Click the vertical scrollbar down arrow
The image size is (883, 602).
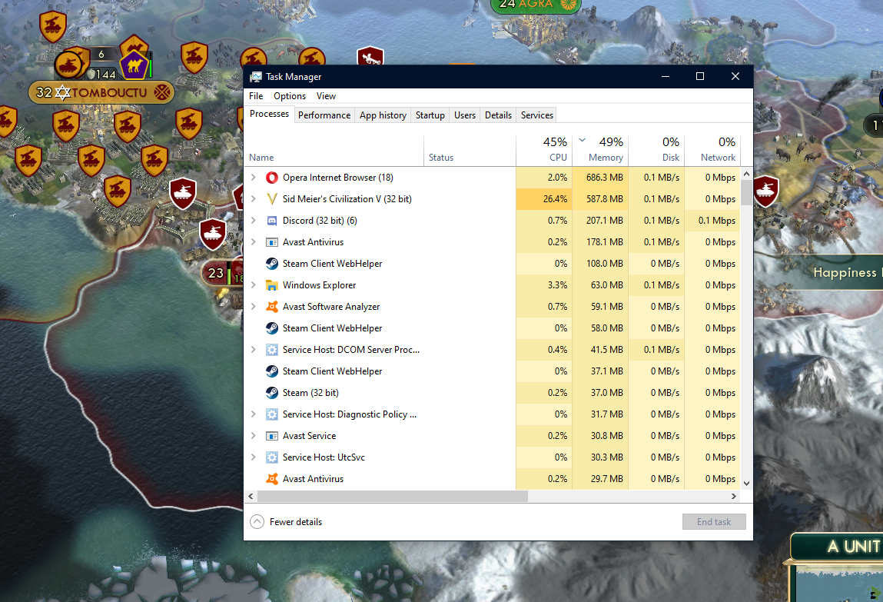[x=747, y=483]
